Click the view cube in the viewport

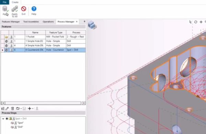tap(92, 25)
